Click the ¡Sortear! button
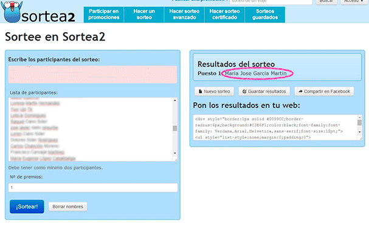369x229 pixels. [x=27, y=207]
